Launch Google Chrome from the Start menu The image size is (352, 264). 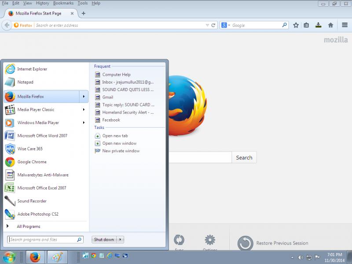tap(32, 162)
